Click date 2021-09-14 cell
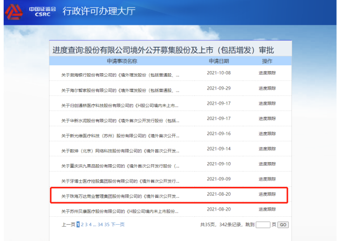This screenshot has height=241, width=342. (x=219, y=148)
